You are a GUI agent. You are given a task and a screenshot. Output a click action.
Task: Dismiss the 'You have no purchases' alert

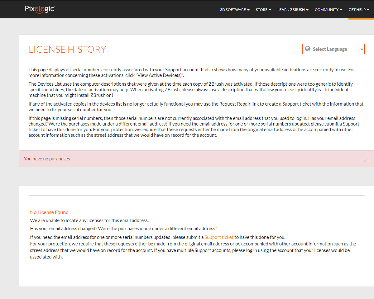pos(366,160)
